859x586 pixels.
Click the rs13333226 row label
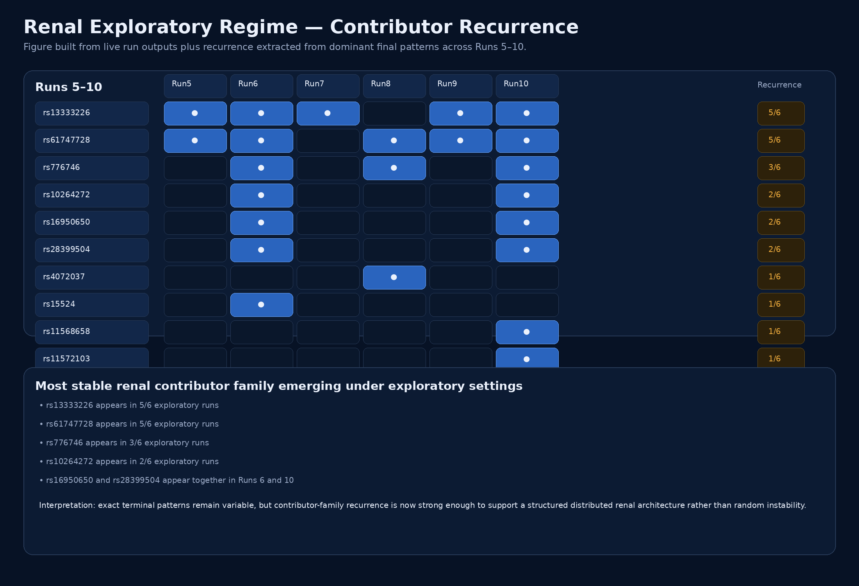[x=92, y=113]
